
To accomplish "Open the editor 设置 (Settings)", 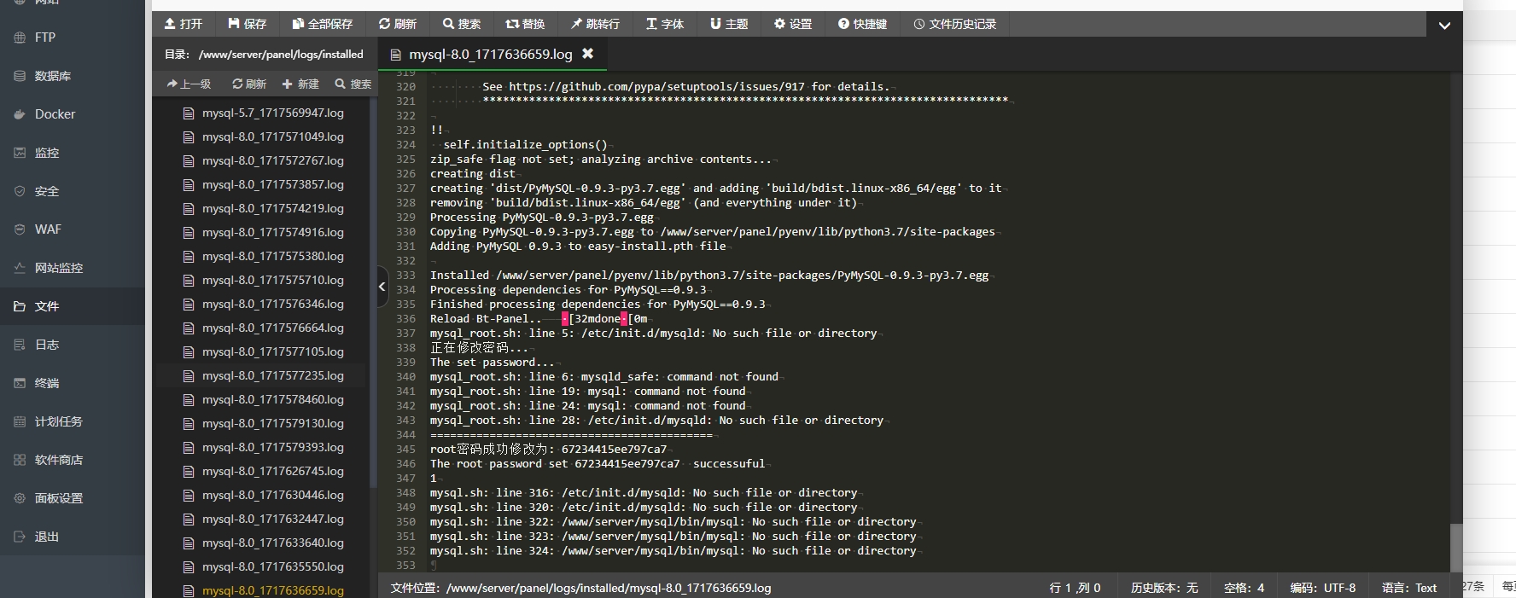I will 793,24.
